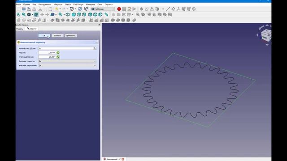
Task: Adjust the number of teeth spinner arrows
Action: [x=95, y=48]
